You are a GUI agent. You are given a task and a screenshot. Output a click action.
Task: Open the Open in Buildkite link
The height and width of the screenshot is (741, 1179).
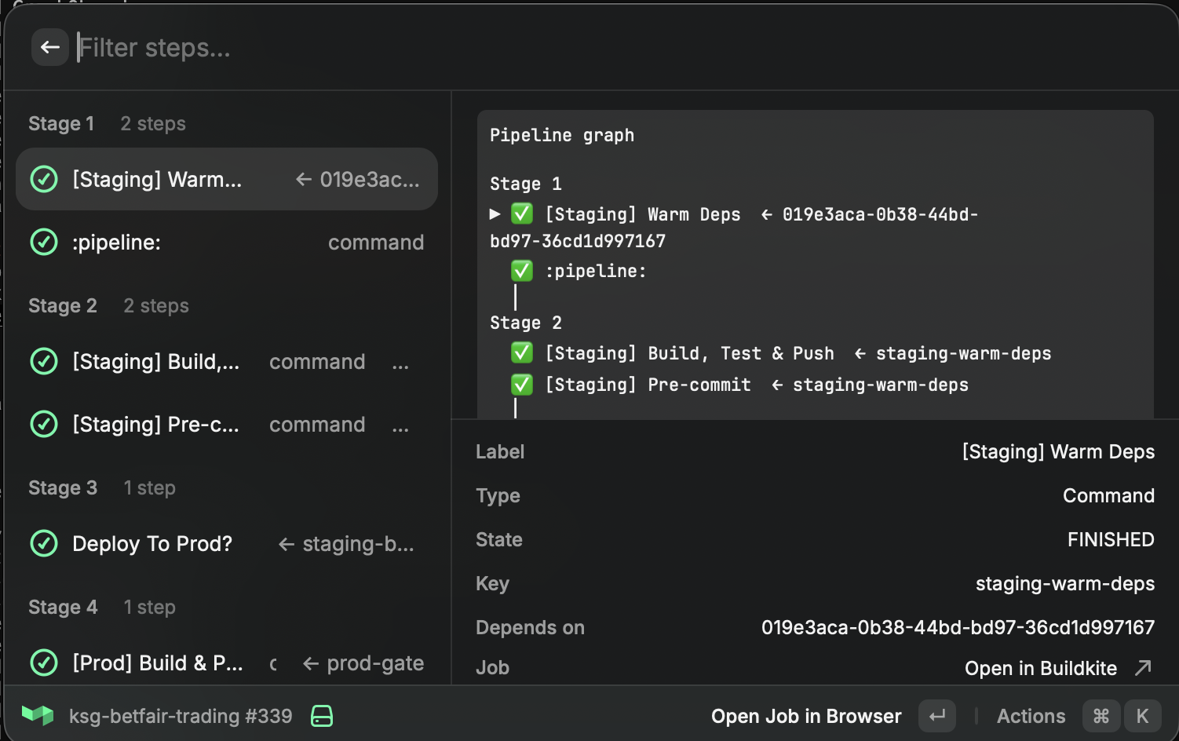(x=1040, y=668)
